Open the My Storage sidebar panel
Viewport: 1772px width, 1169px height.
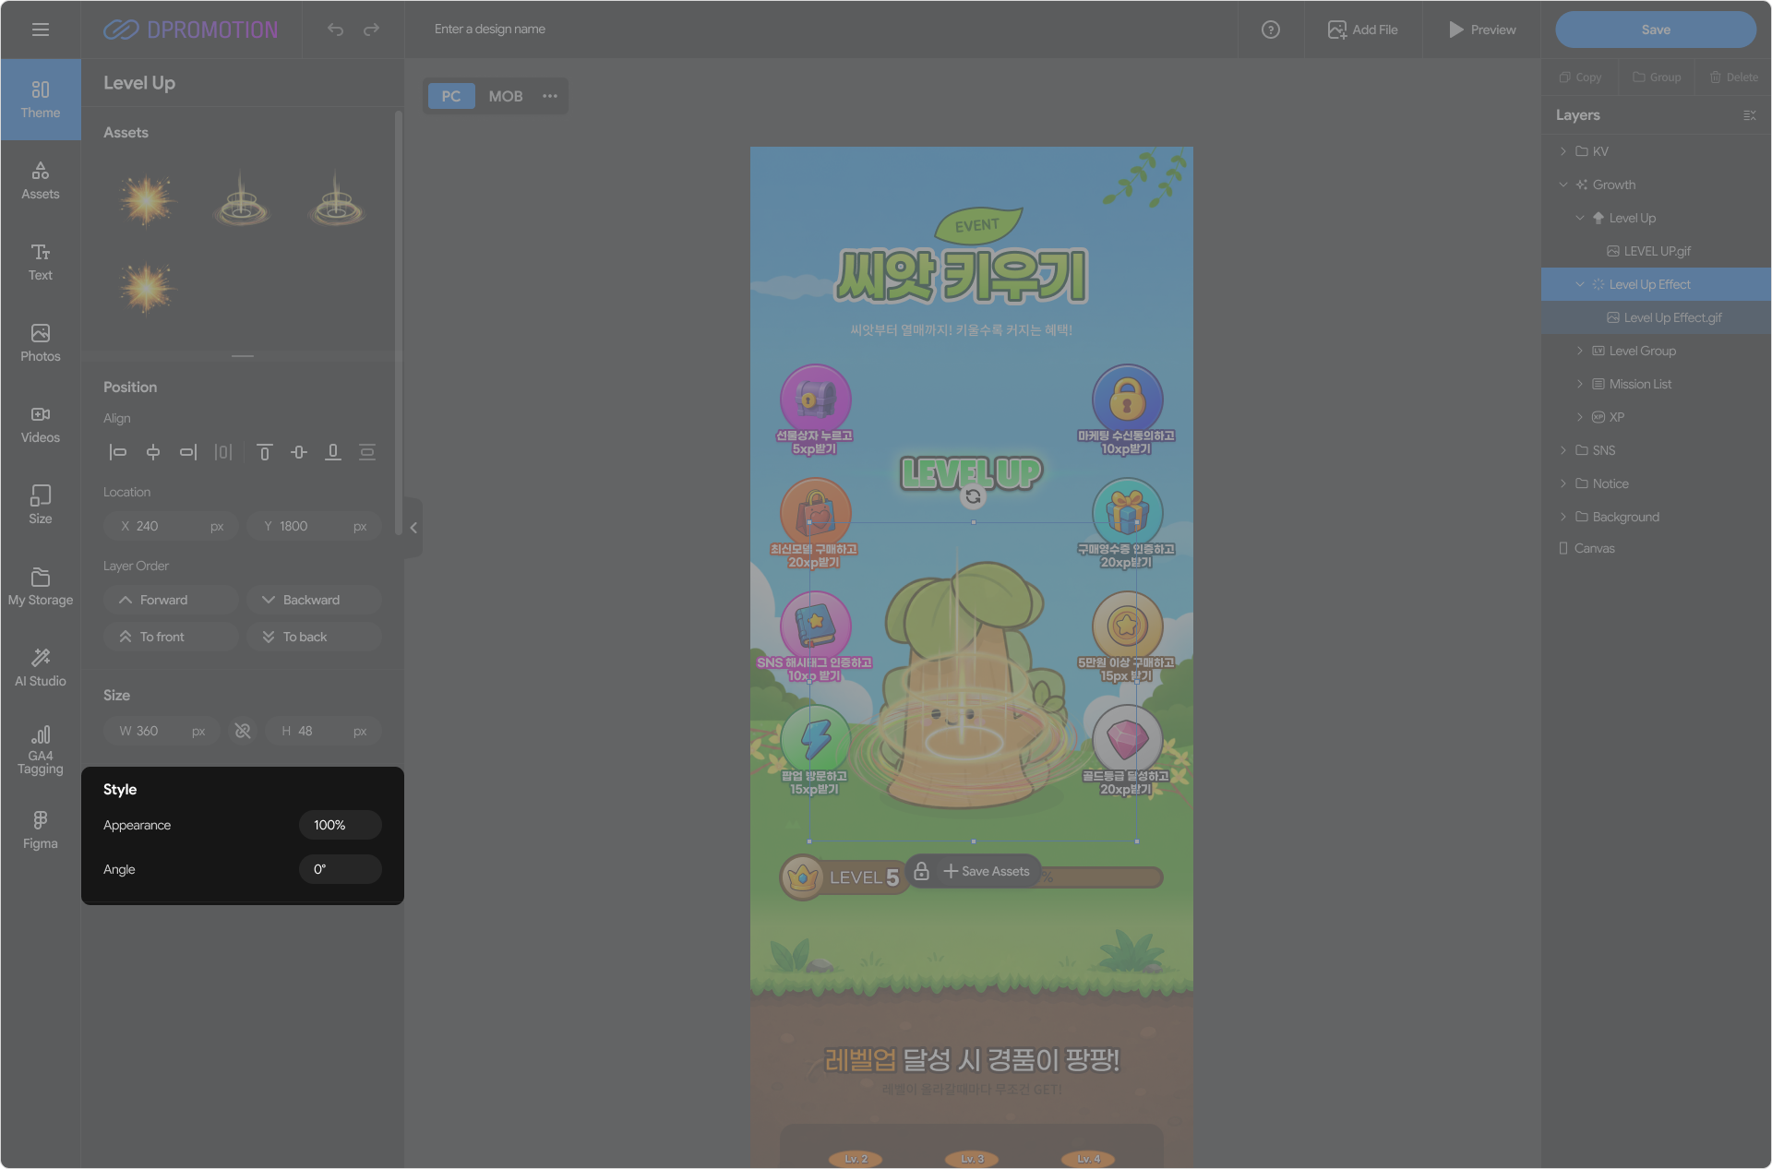pyautogui.click(x=41, y=587)
